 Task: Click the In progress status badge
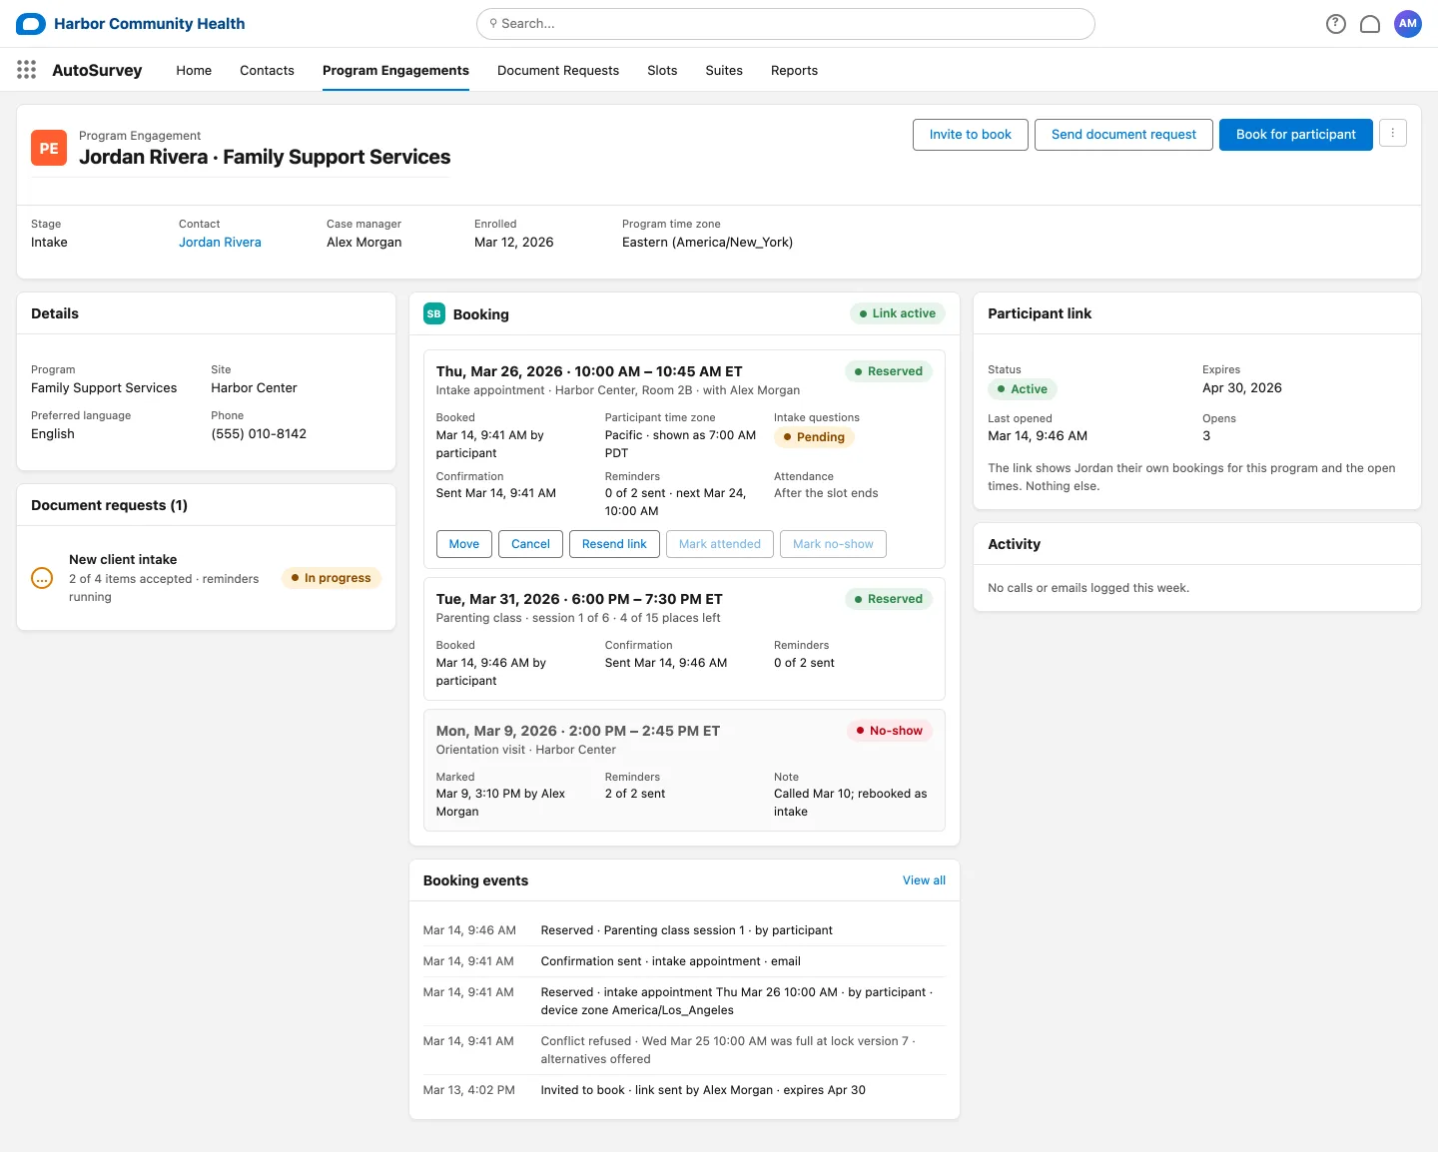[x=332, y=578]
